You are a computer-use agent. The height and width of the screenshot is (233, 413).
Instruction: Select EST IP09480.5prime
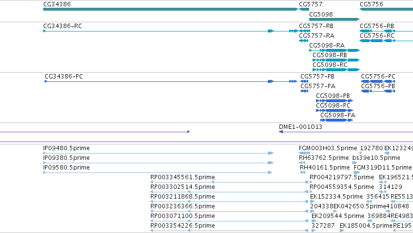158,153
